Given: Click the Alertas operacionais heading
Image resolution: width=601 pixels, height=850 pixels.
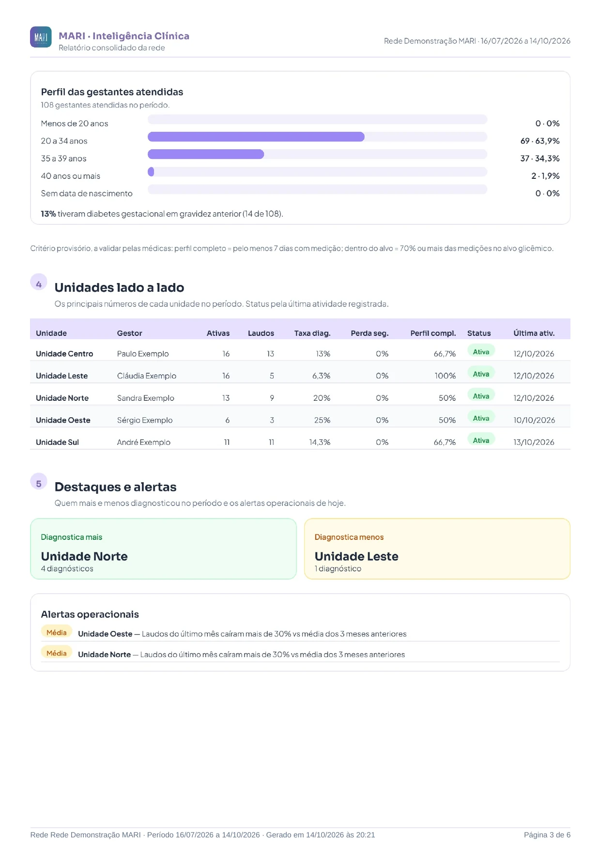Looking at the screenshot, I should pos(90,614).
